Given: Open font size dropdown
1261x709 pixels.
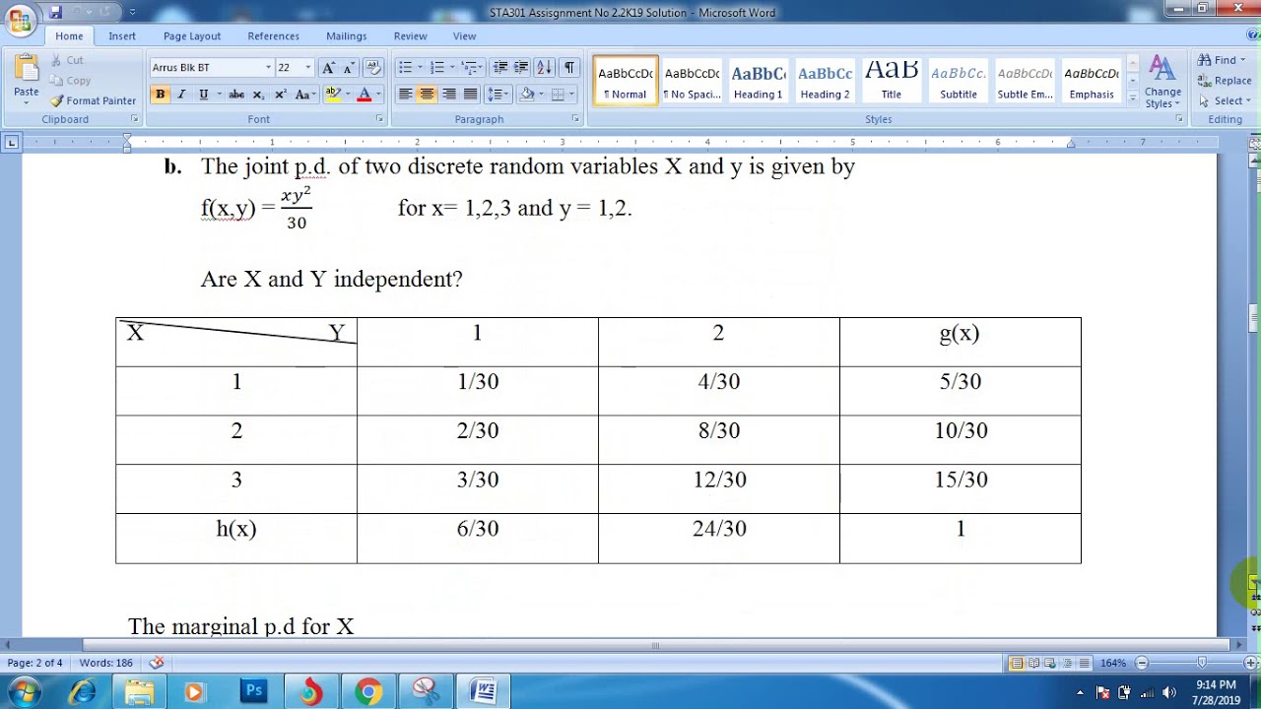Looking at the screenshot, I should (308, 68).
